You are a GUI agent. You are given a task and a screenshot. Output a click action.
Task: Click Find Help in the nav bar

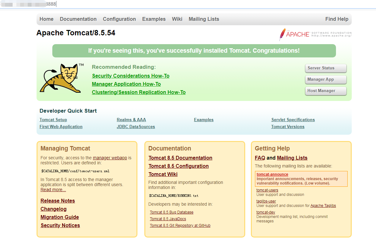click(337, 19)
